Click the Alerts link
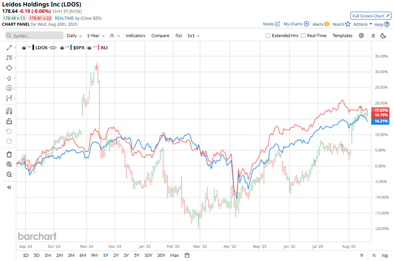The height and width of the screenshot is (261, 394). 318,24
